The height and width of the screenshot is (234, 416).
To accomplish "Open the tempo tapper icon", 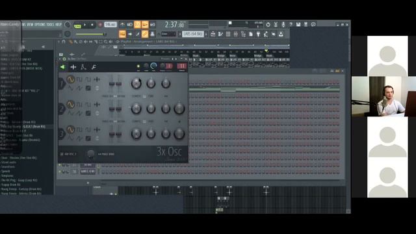I will coord(266,34).
